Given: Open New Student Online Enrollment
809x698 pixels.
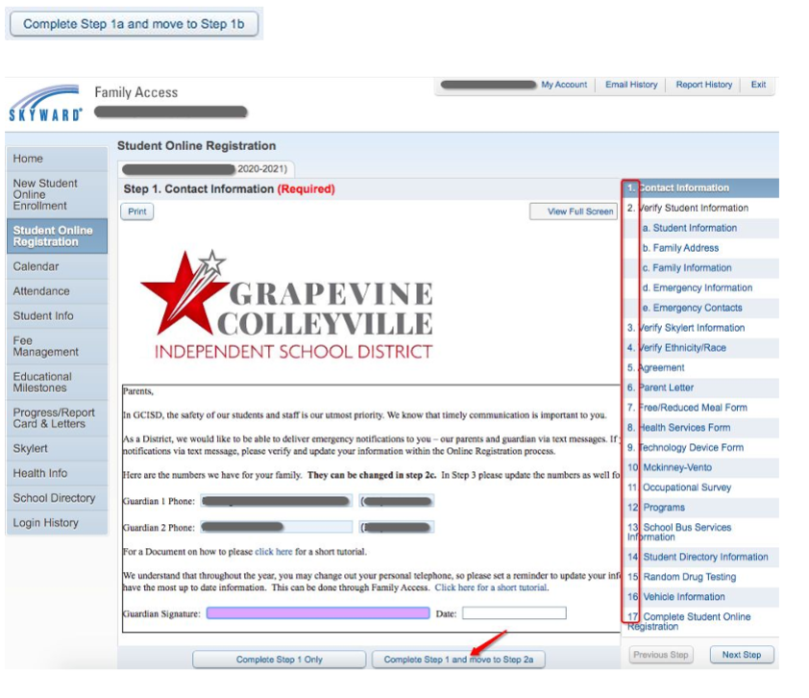Looking at the screenshot, I should [57, 194].
